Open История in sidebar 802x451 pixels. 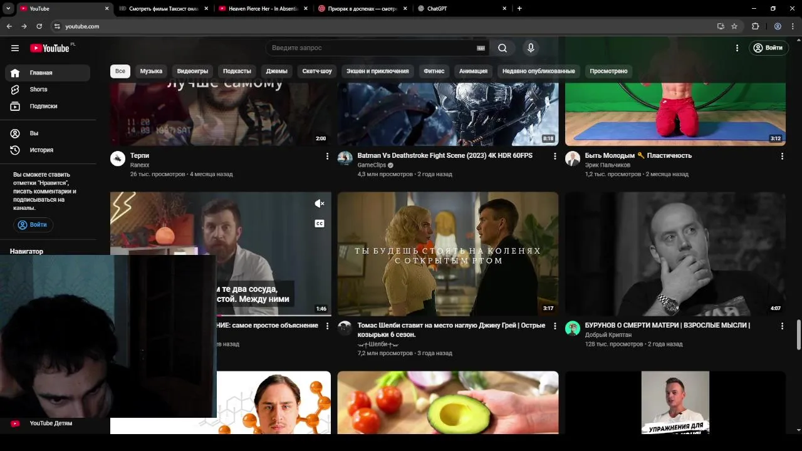[x=48, y=150]
